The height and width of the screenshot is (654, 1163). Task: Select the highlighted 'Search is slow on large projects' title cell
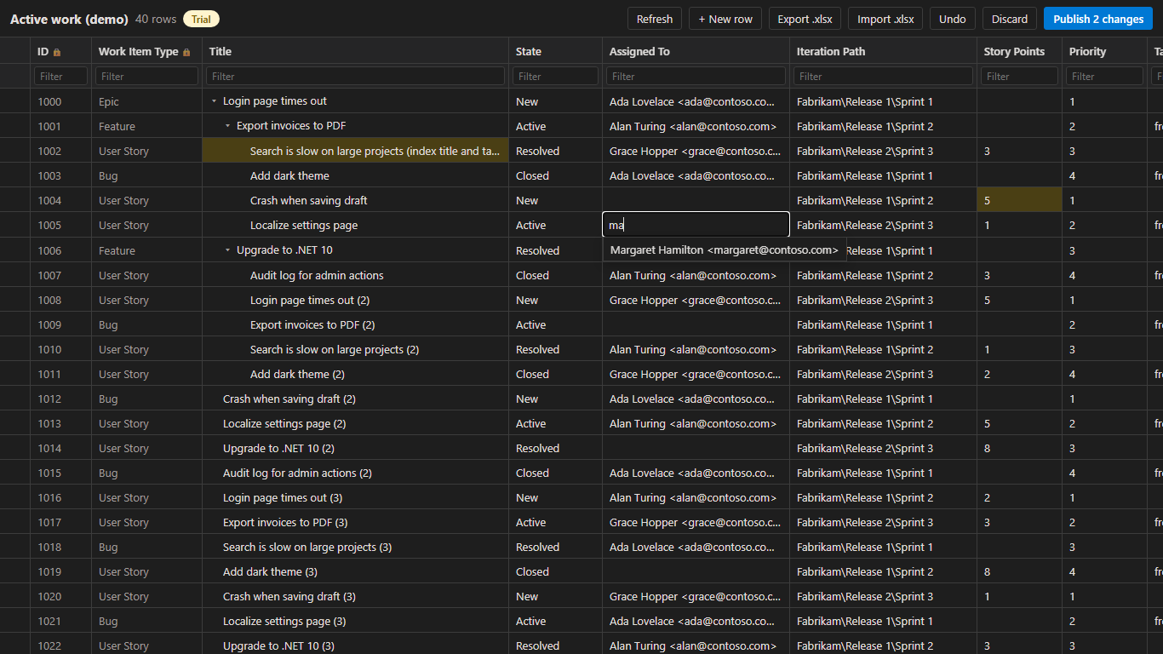[x=356, y=151]
